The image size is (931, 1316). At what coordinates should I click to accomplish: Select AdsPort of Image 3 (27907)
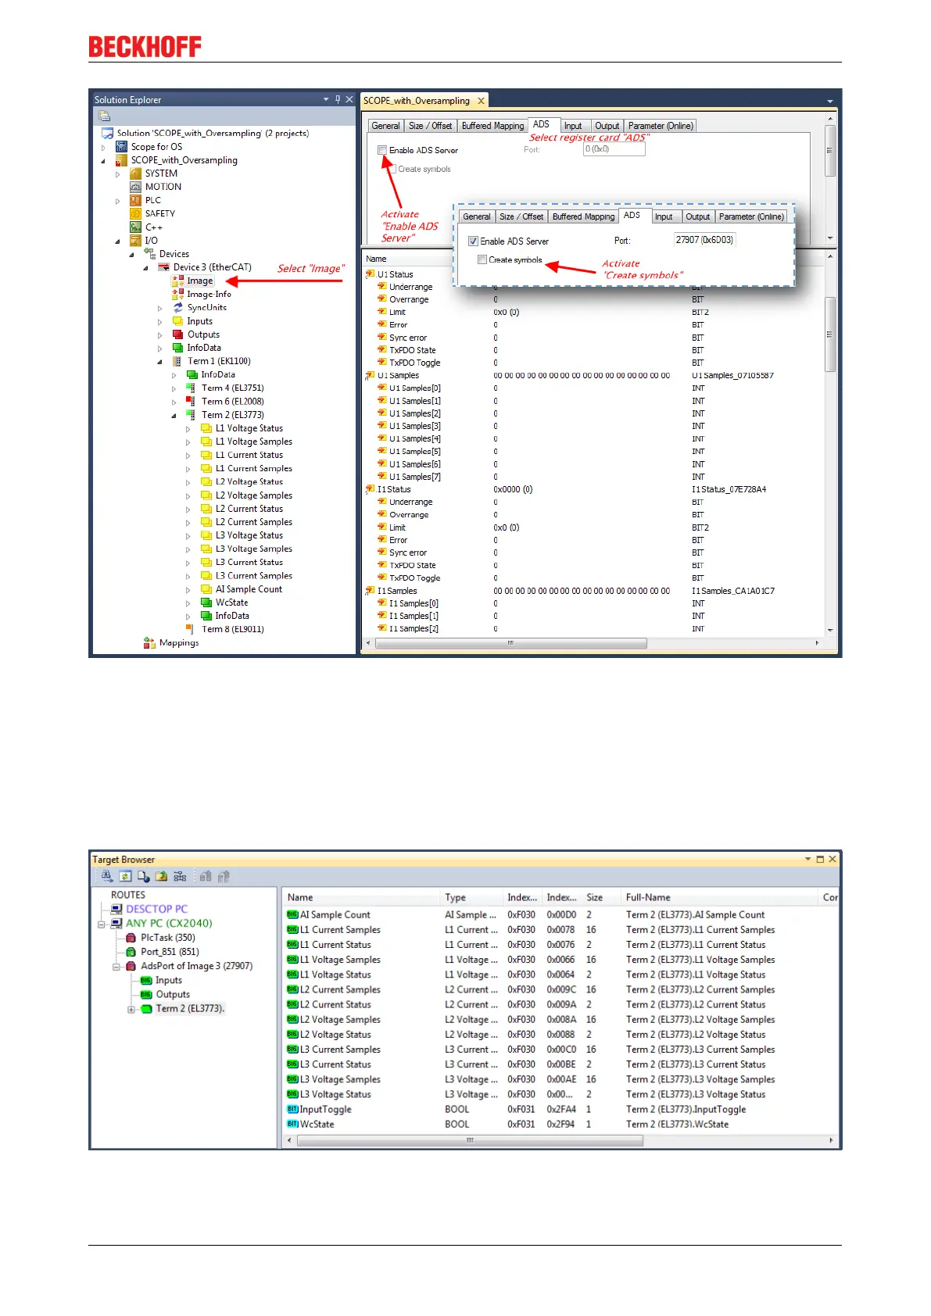coord(196,966)
